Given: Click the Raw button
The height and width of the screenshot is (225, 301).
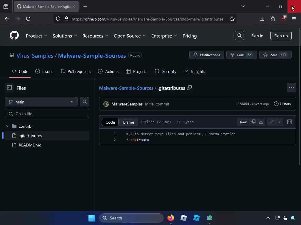Looking at the screenshot, I should tap(243, 122).
